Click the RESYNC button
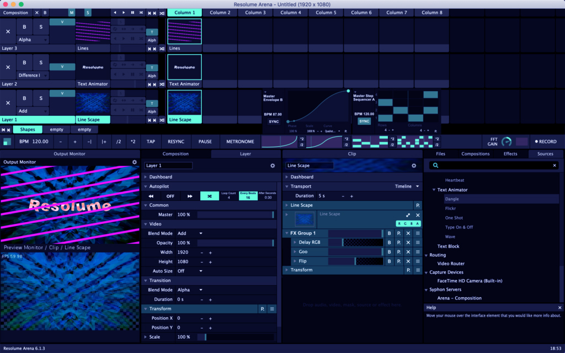Image resolution: width=565 pixels, height=353 pixels. [x=176, y=142]
